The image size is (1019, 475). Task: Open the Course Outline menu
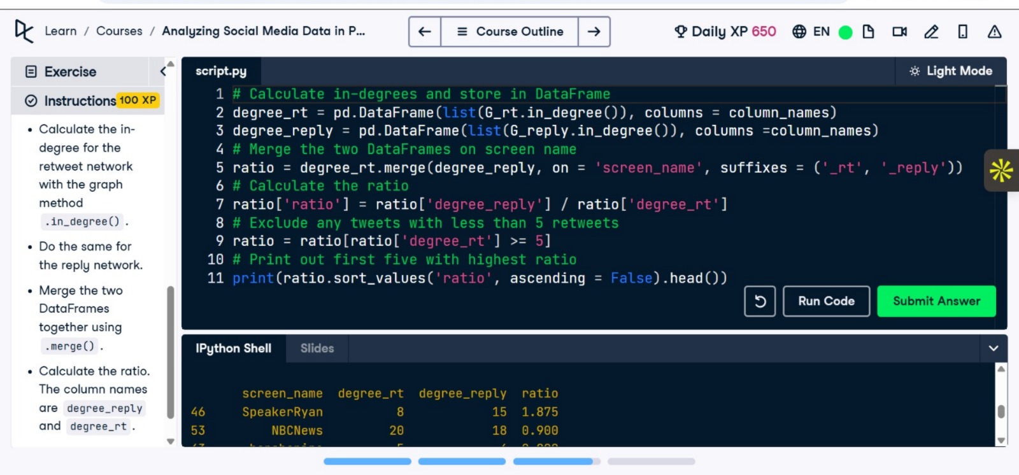(x=509, y=32)
